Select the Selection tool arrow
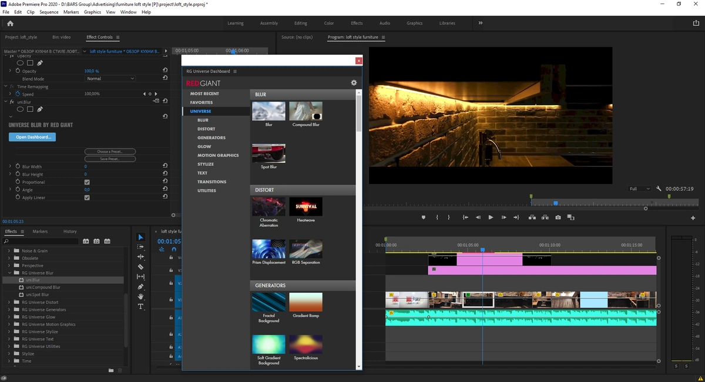The image size is (705, 382). click(140, 237)
